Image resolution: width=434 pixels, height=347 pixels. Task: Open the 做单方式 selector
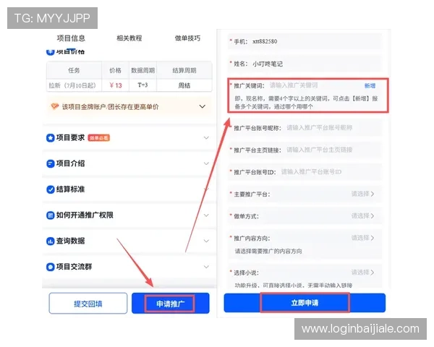tap(305, 216)
